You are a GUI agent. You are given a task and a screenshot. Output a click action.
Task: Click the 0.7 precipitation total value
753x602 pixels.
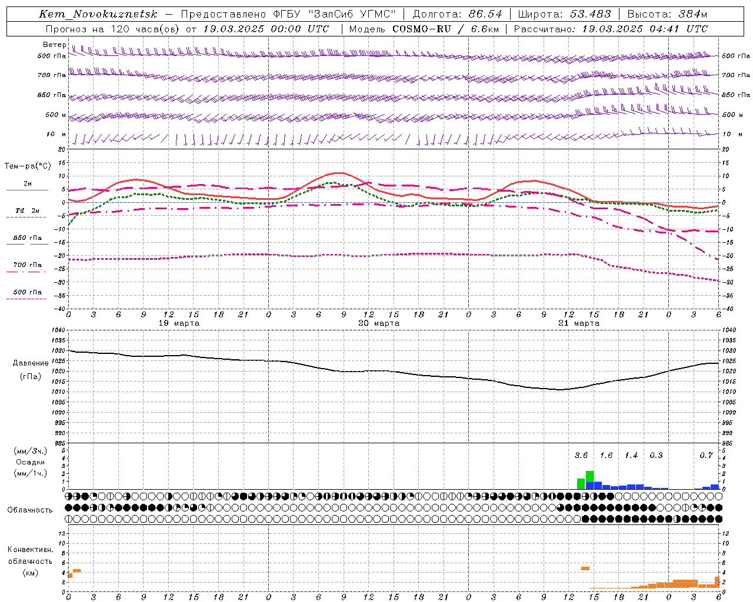pos(706,455)
